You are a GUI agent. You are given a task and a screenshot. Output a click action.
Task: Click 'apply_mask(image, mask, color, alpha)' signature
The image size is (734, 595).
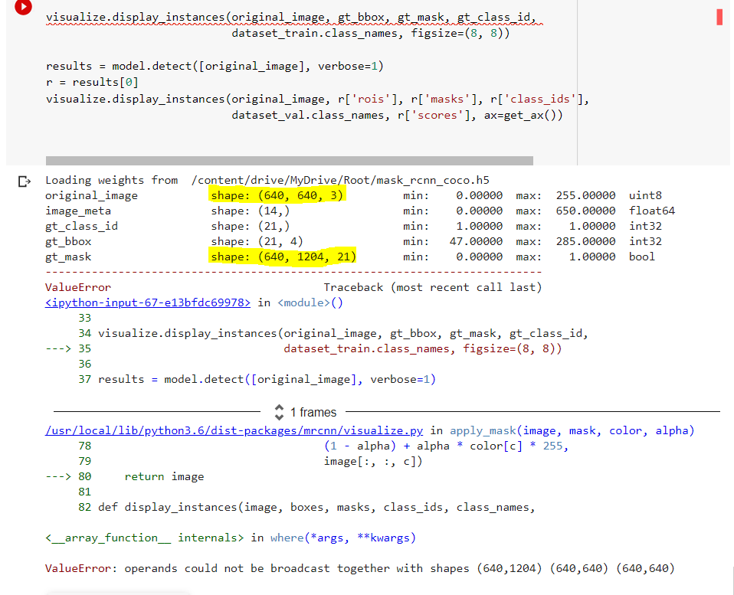point(572,430)
